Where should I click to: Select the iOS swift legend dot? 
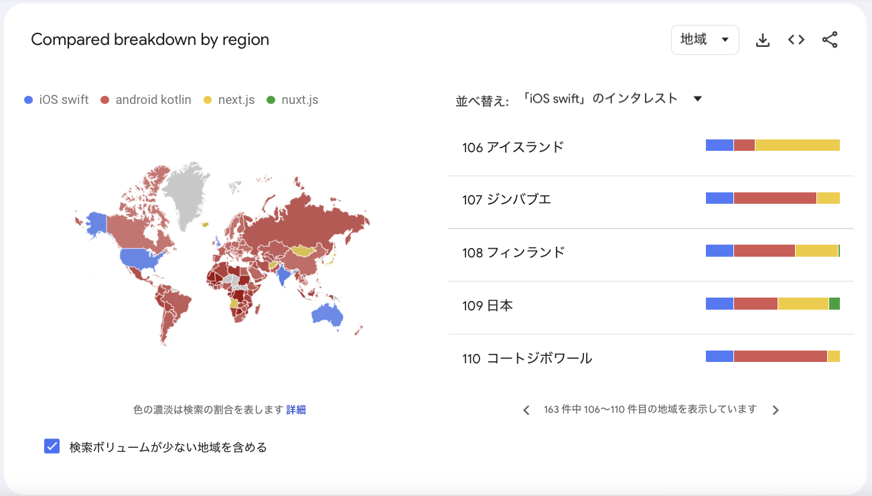tap(28, 100)
